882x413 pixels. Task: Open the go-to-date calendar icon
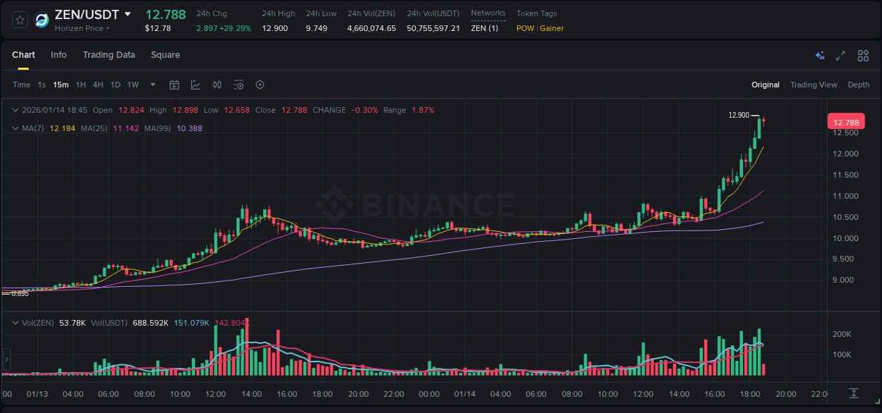coord(174,85)
